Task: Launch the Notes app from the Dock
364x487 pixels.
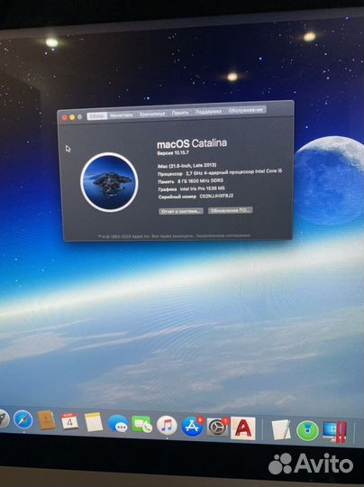Action: click(94, 422)
